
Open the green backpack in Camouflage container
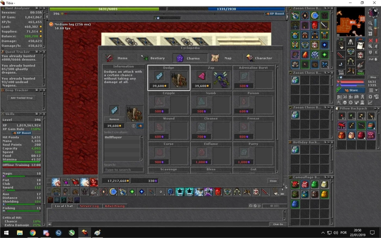tap(315, 185)
